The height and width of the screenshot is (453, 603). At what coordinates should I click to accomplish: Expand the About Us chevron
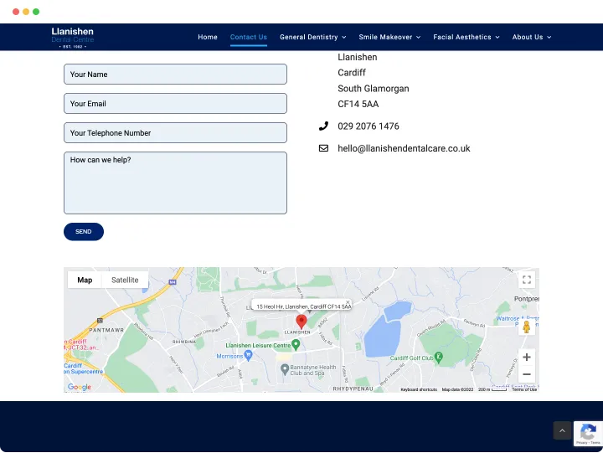coord(549,38)
